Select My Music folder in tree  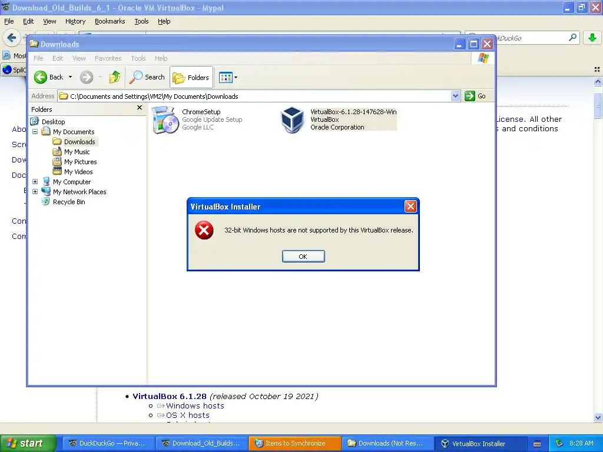click(x=77, y=152)
